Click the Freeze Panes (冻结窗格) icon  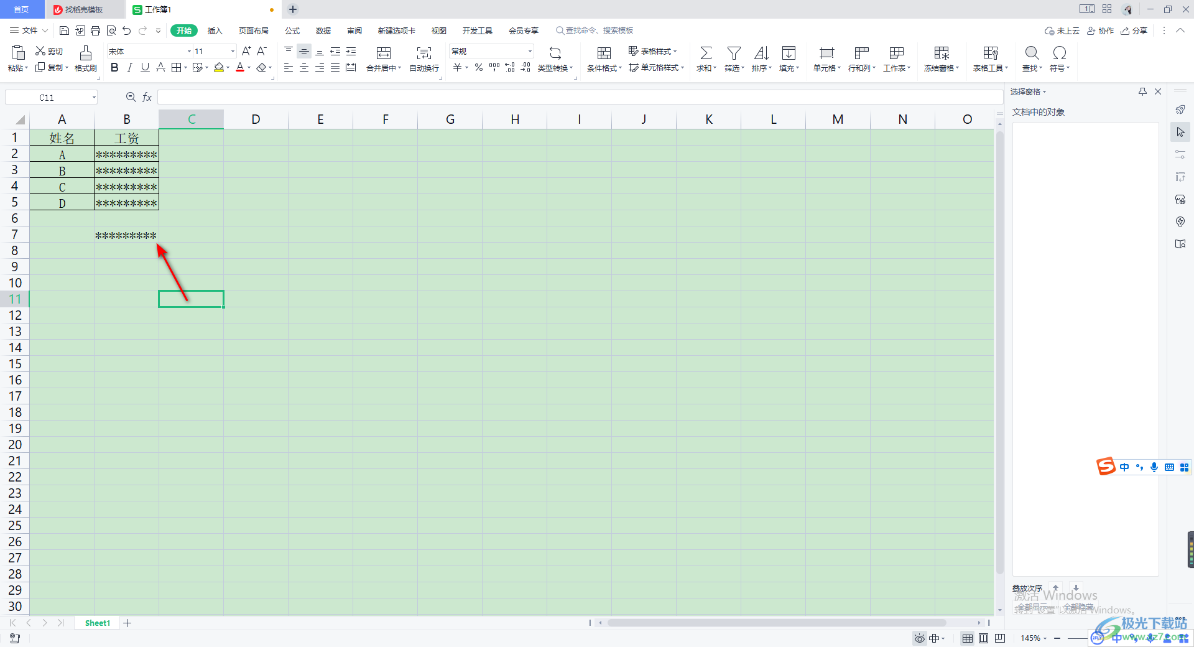click(942, 53)
